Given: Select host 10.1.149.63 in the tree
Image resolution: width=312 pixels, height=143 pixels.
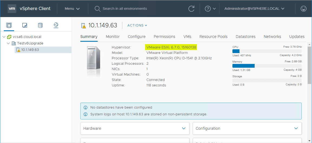Looking at the screenshot, I should pos(30,50).
